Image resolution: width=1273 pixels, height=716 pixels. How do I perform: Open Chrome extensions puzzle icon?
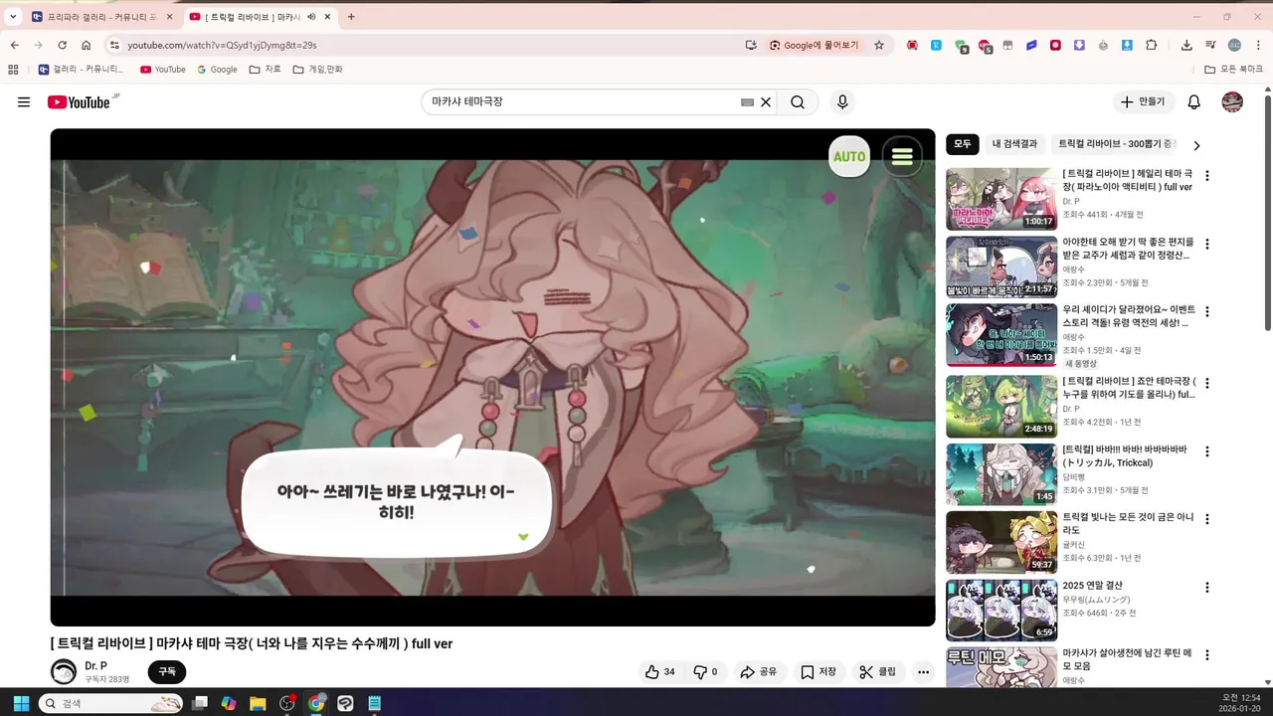pos(1152,45)
